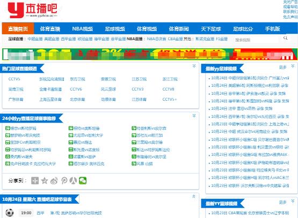Image resolution: width=298 pixels, height=218 pixels.
Task: Switch to the 天下足球 navigation tab
Action: [x=211, y=29]
